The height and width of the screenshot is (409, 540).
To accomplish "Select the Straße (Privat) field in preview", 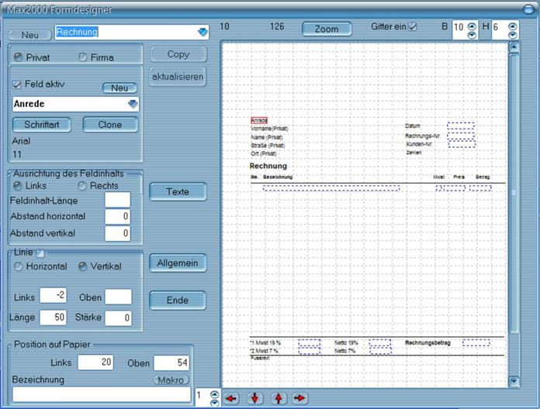I will [x=268, y=146].
